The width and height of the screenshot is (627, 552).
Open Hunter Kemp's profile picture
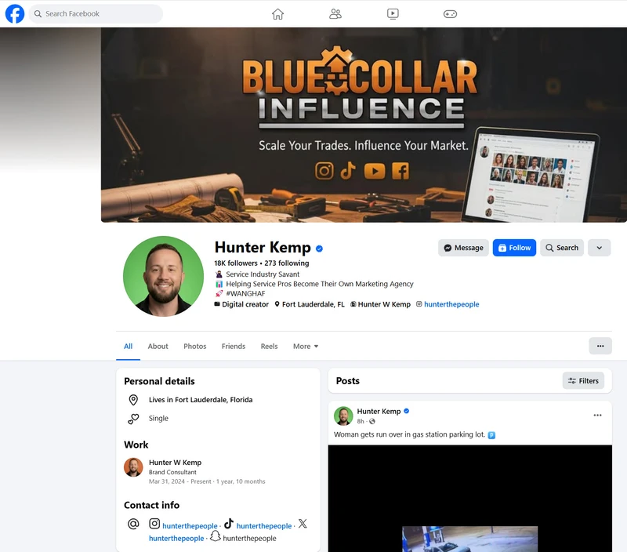163,276
